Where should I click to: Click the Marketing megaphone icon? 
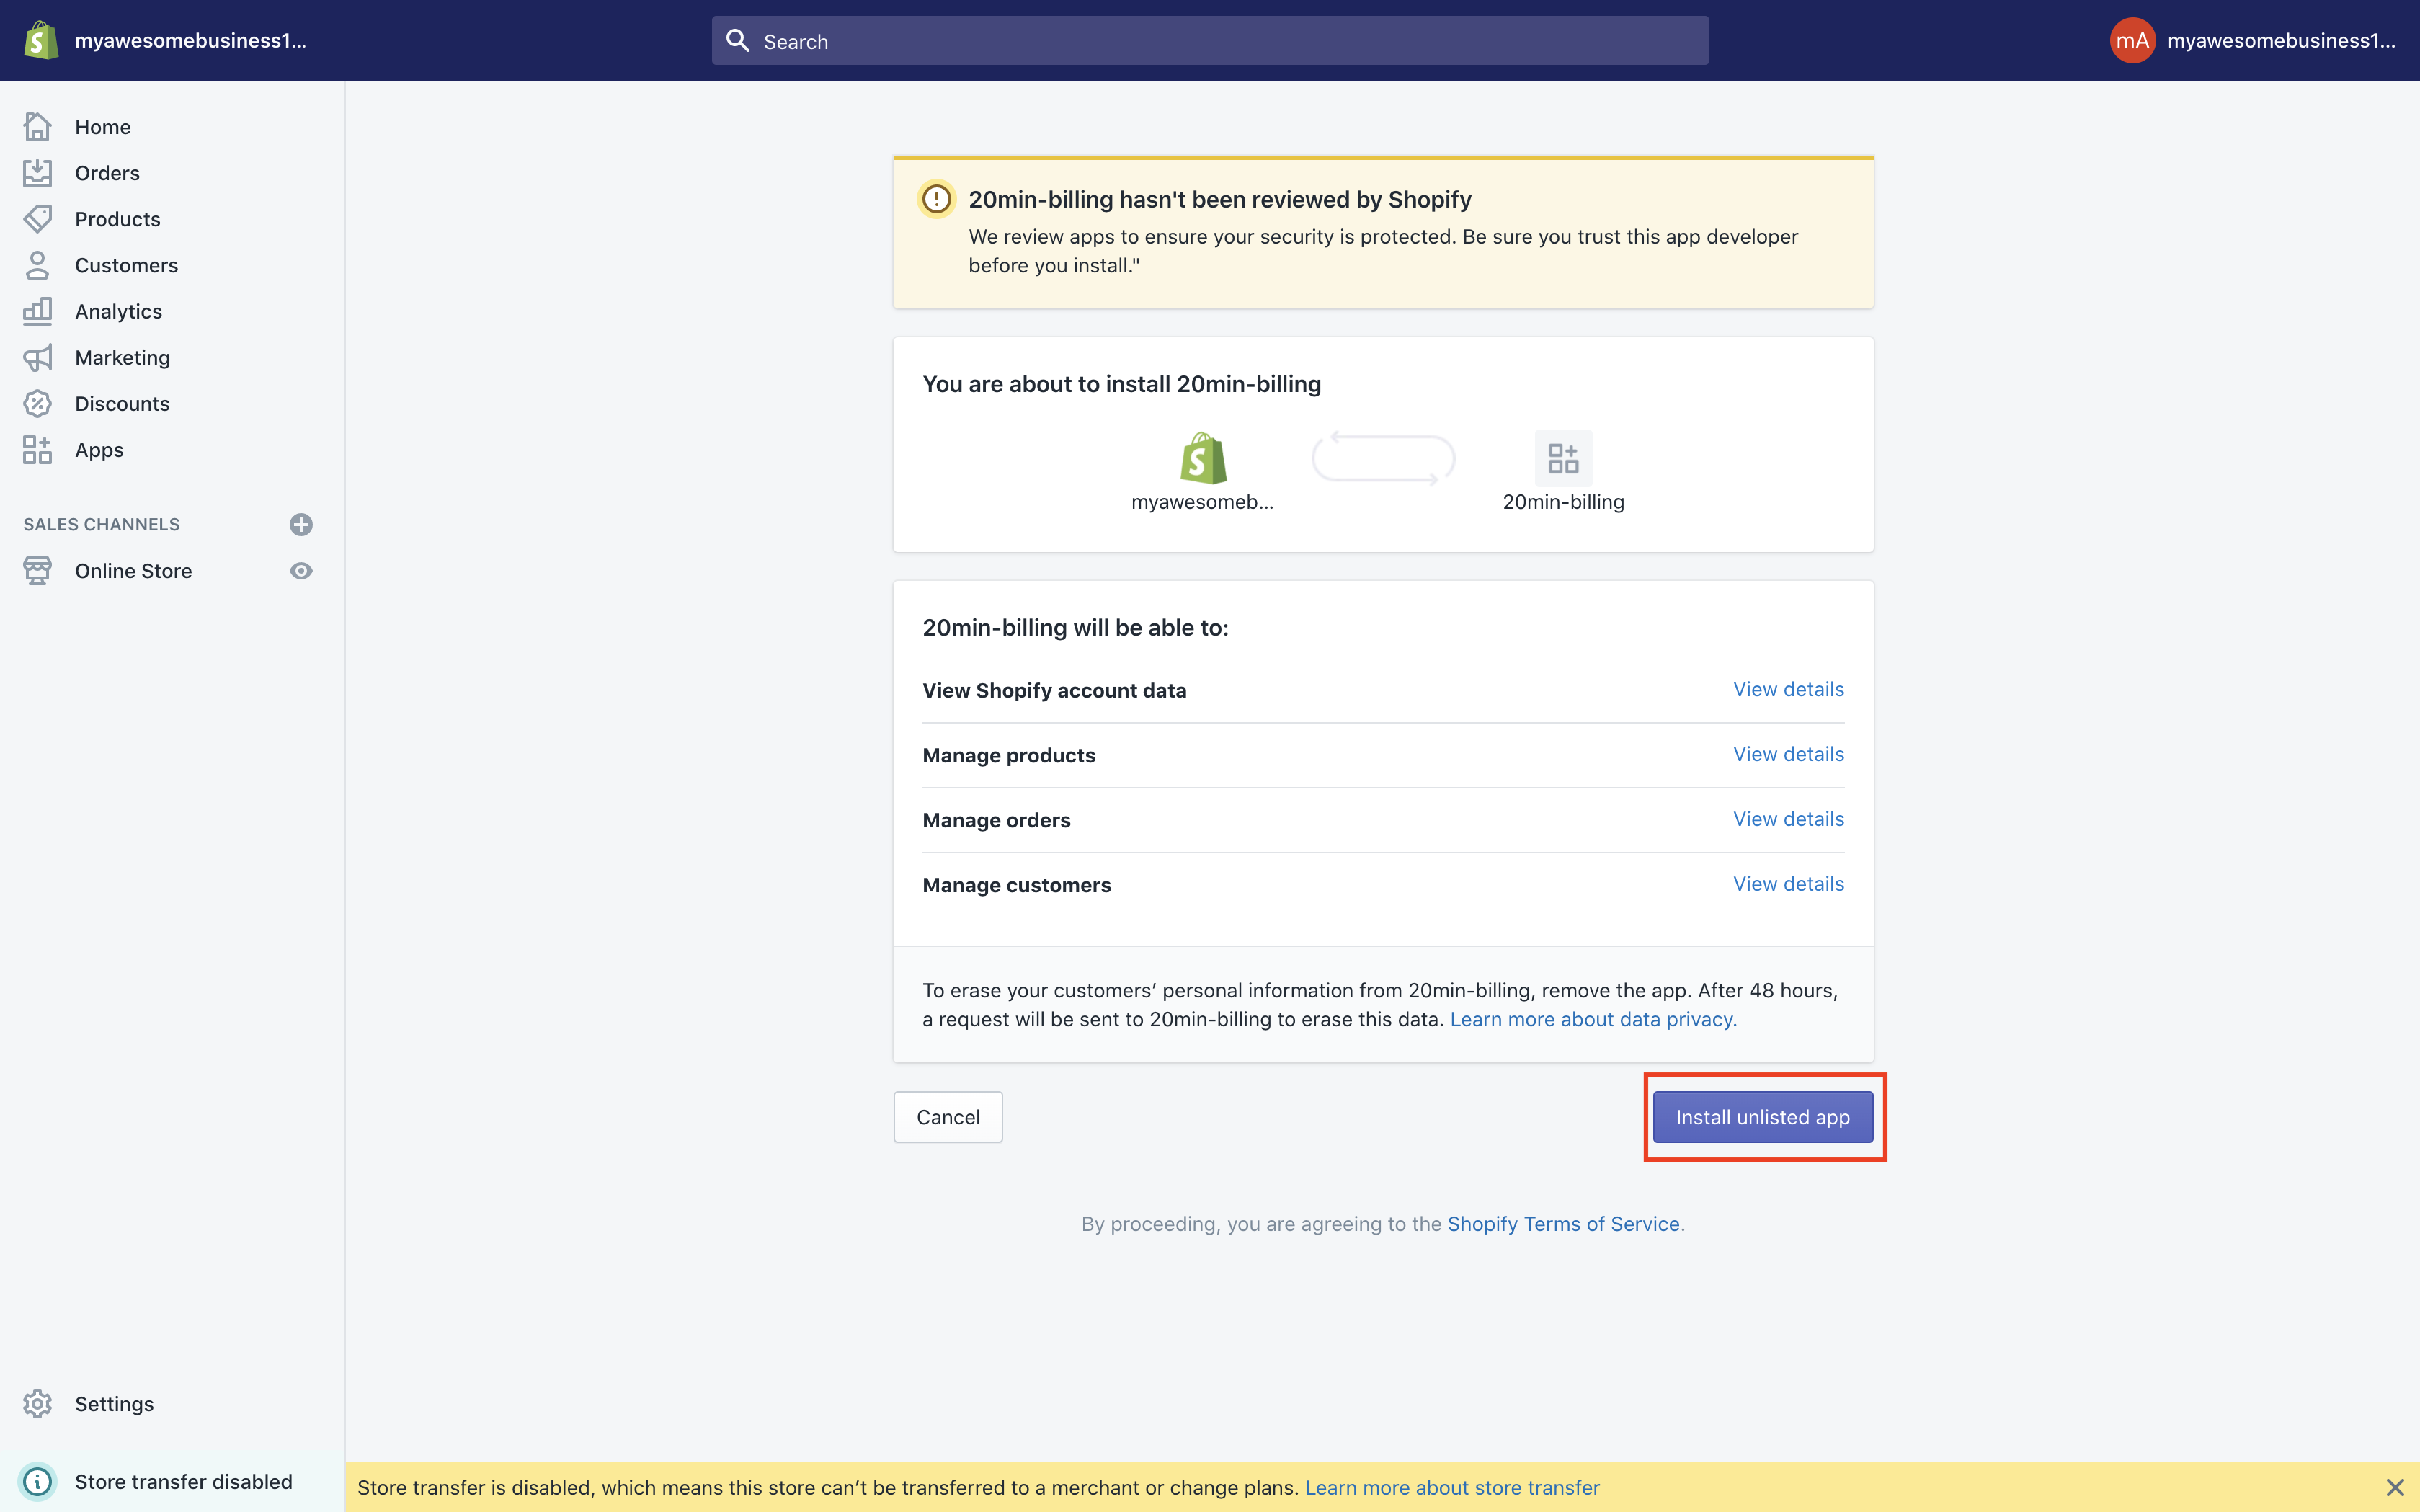[37, 357]
